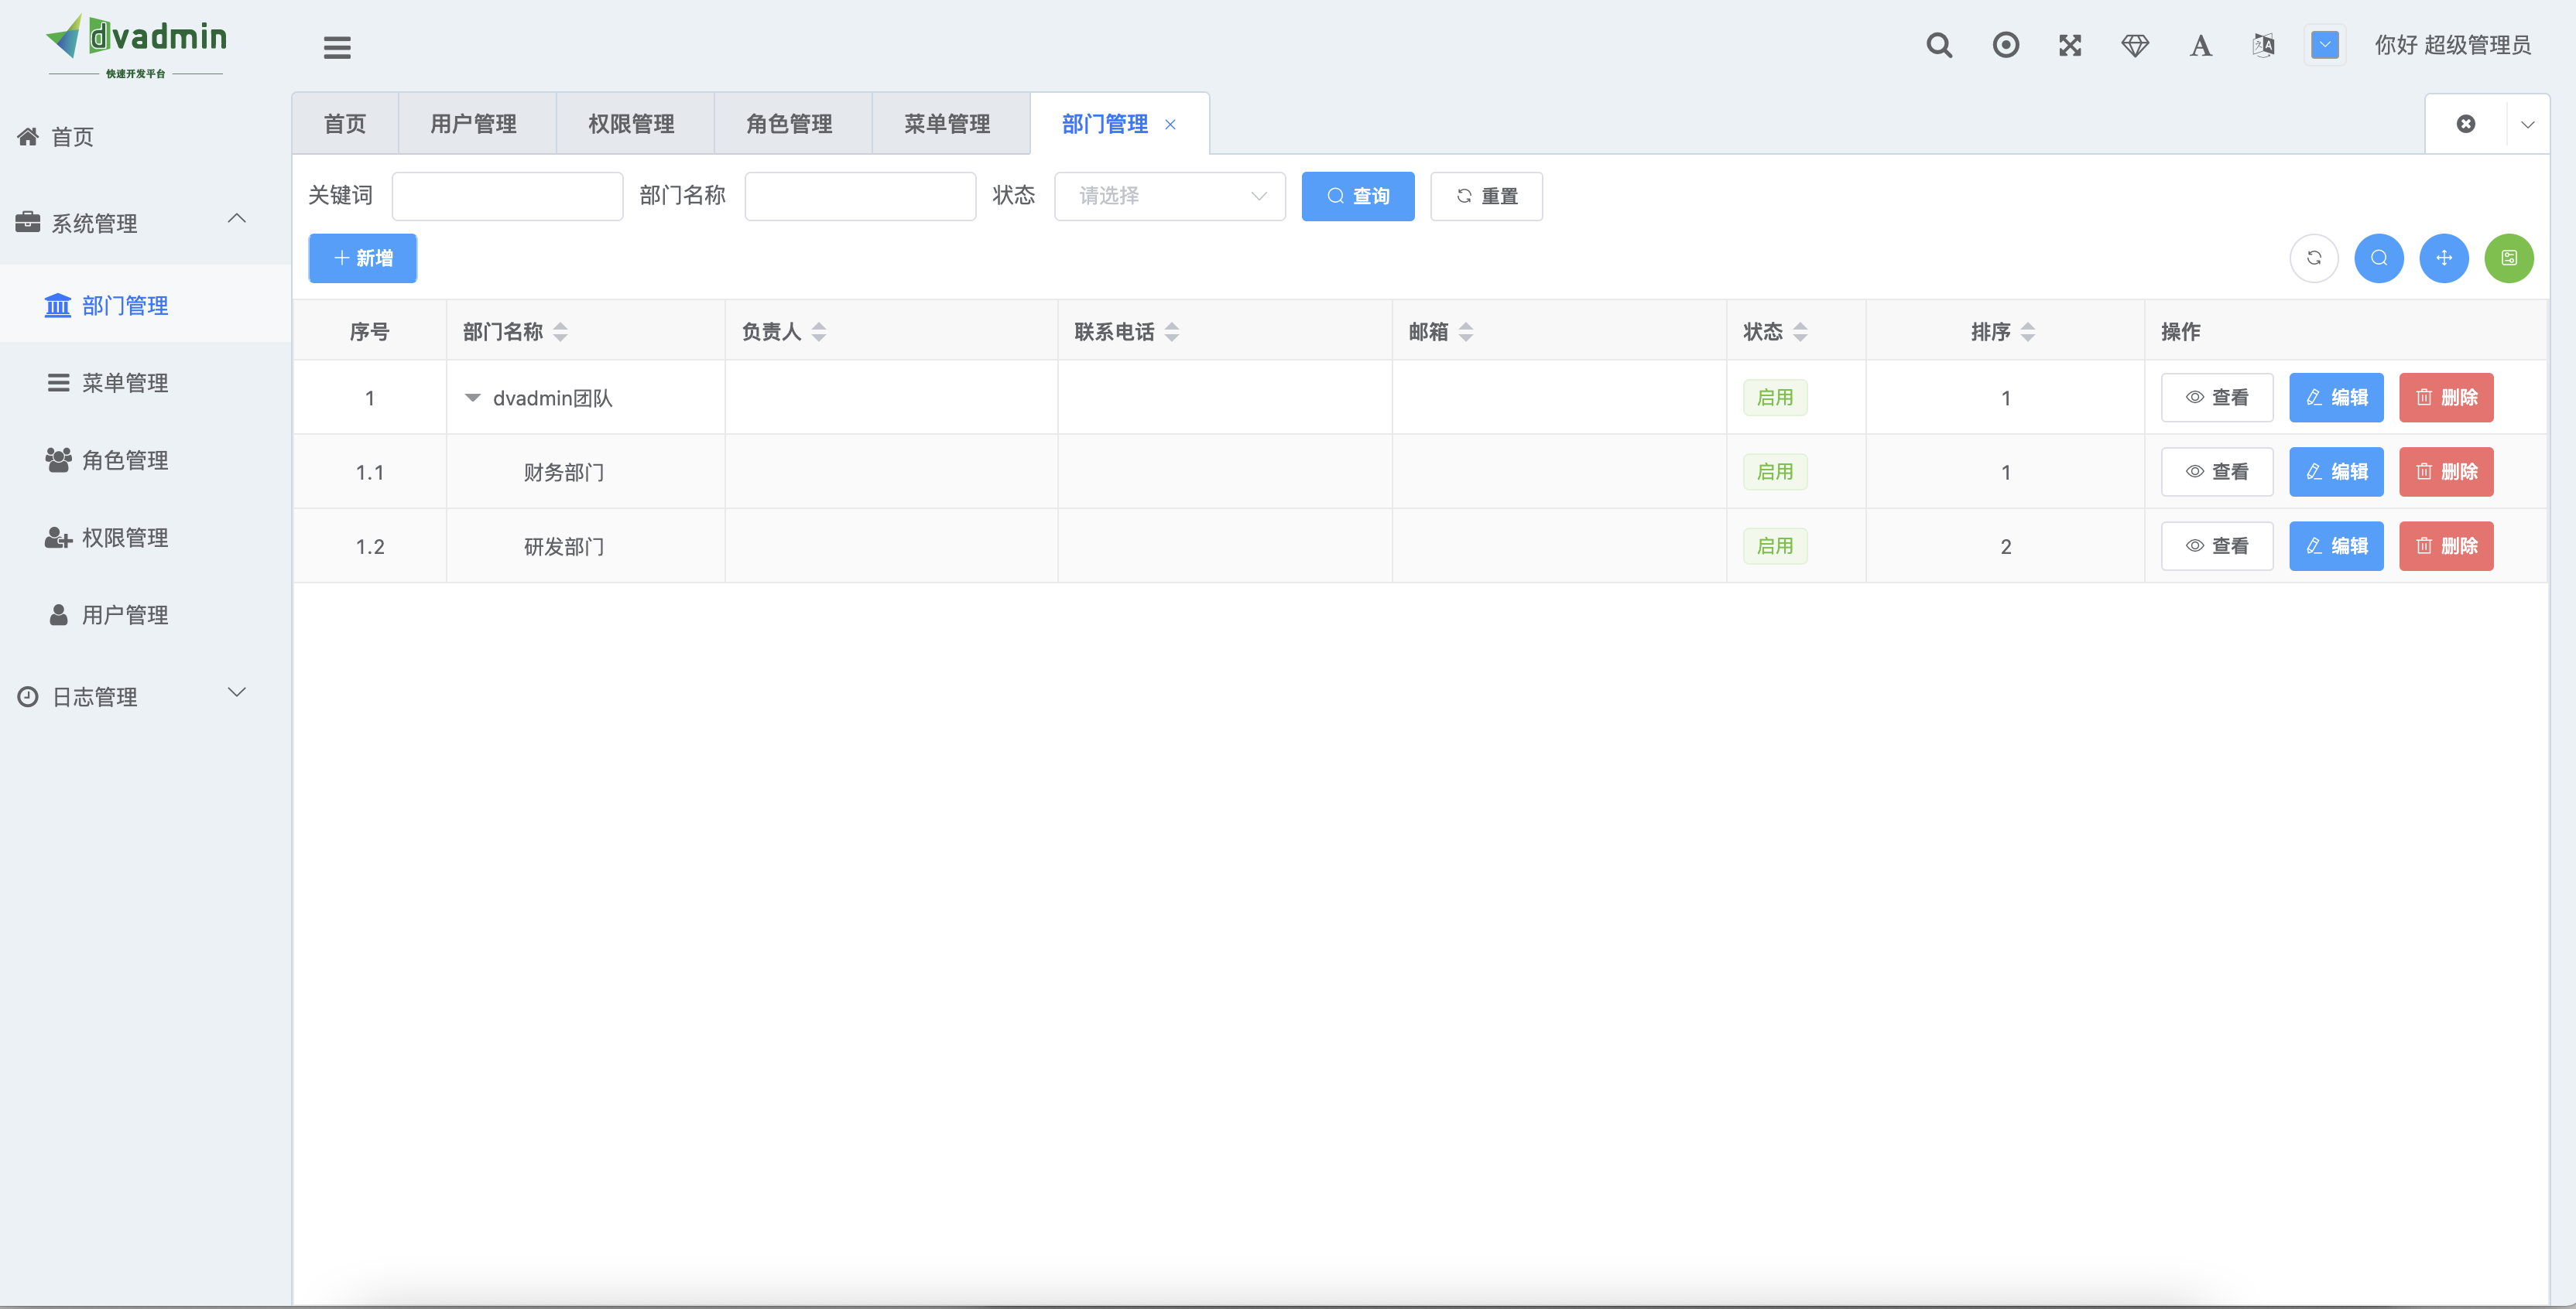Open the 状态 请选择 dropdown
The image size is (2576, 1309).
pyautogui.click(x=1170, y=196)
